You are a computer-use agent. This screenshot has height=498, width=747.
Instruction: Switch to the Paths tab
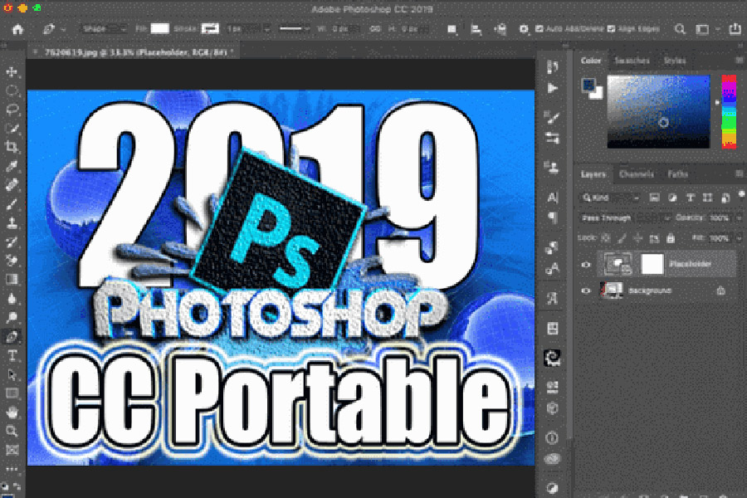677,174
